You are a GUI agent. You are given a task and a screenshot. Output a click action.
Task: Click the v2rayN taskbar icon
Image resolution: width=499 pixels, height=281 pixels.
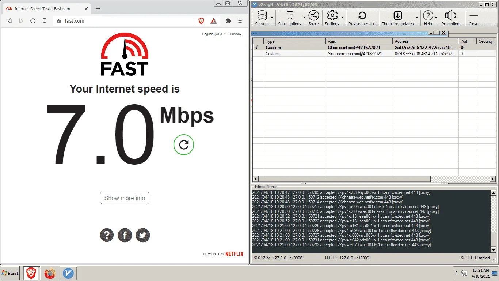click(x=68, y=273)
